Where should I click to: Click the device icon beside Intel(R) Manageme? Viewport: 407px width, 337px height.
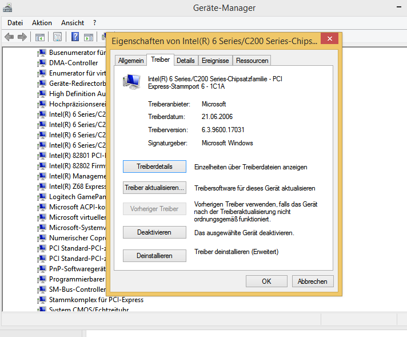pos(42,176)
